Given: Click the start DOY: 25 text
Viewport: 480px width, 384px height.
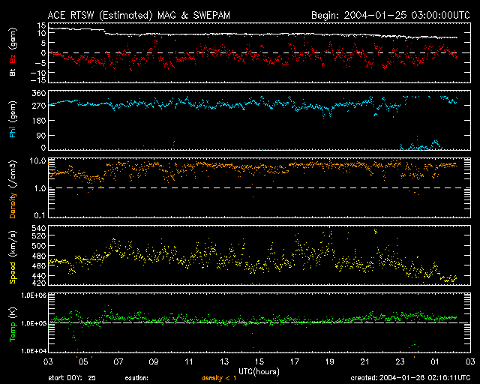Looking at the screenshot, I should tap(72, 378).
